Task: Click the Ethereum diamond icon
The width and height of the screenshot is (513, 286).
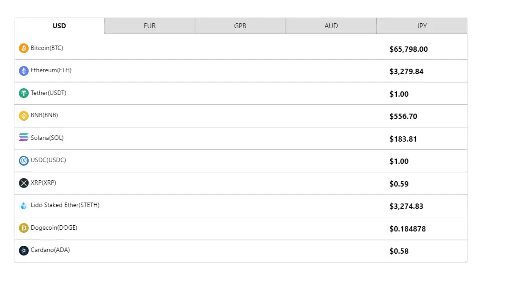Action: 23,71
